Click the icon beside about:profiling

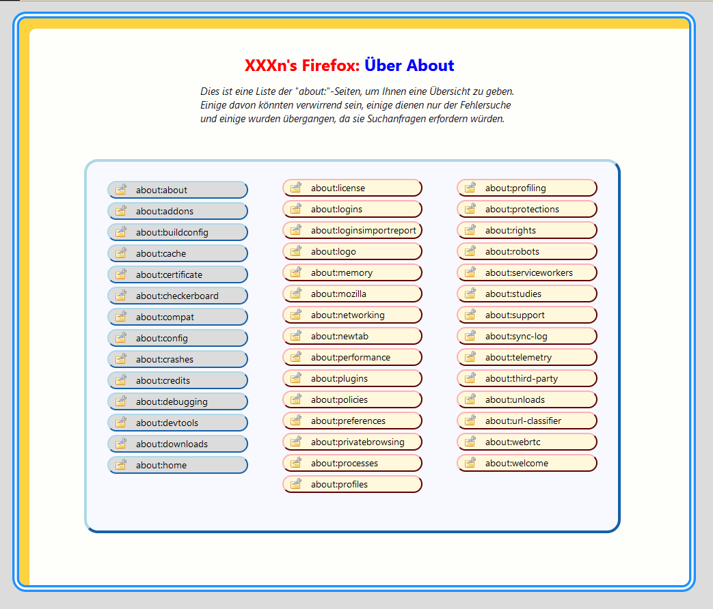pyautogui.click(x=470, y=188)
